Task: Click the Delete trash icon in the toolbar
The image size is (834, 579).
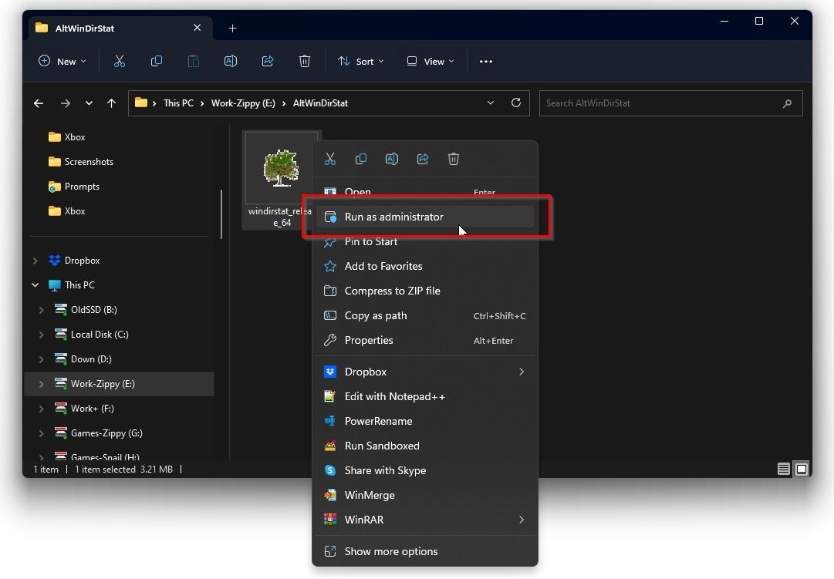Action: pyautogui.click(x=305, y=62)
